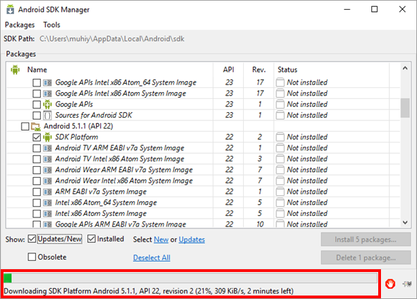Check the Android 5.1.1 (API 22) group checkbox
The height and width of the screenshot is (299, 417).
click(25, 127)
